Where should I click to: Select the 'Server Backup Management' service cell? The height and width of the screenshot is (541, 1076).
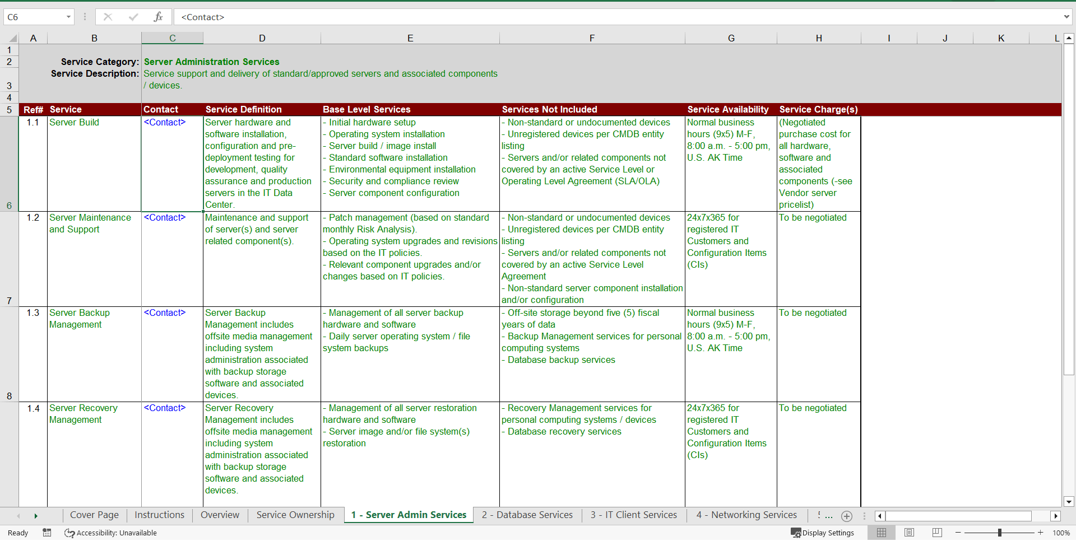[x=94, y=354]
